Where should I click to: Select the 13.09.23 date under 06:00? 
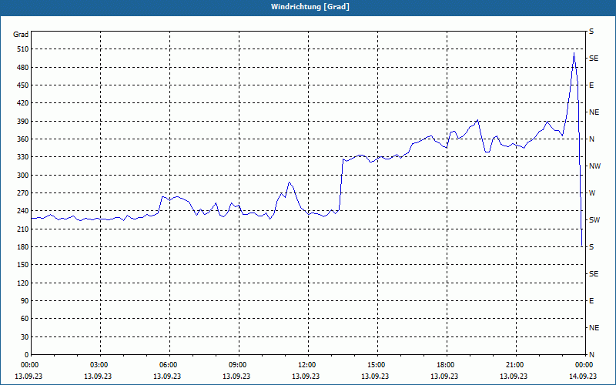pyautogui.click(x=167, y=376)
